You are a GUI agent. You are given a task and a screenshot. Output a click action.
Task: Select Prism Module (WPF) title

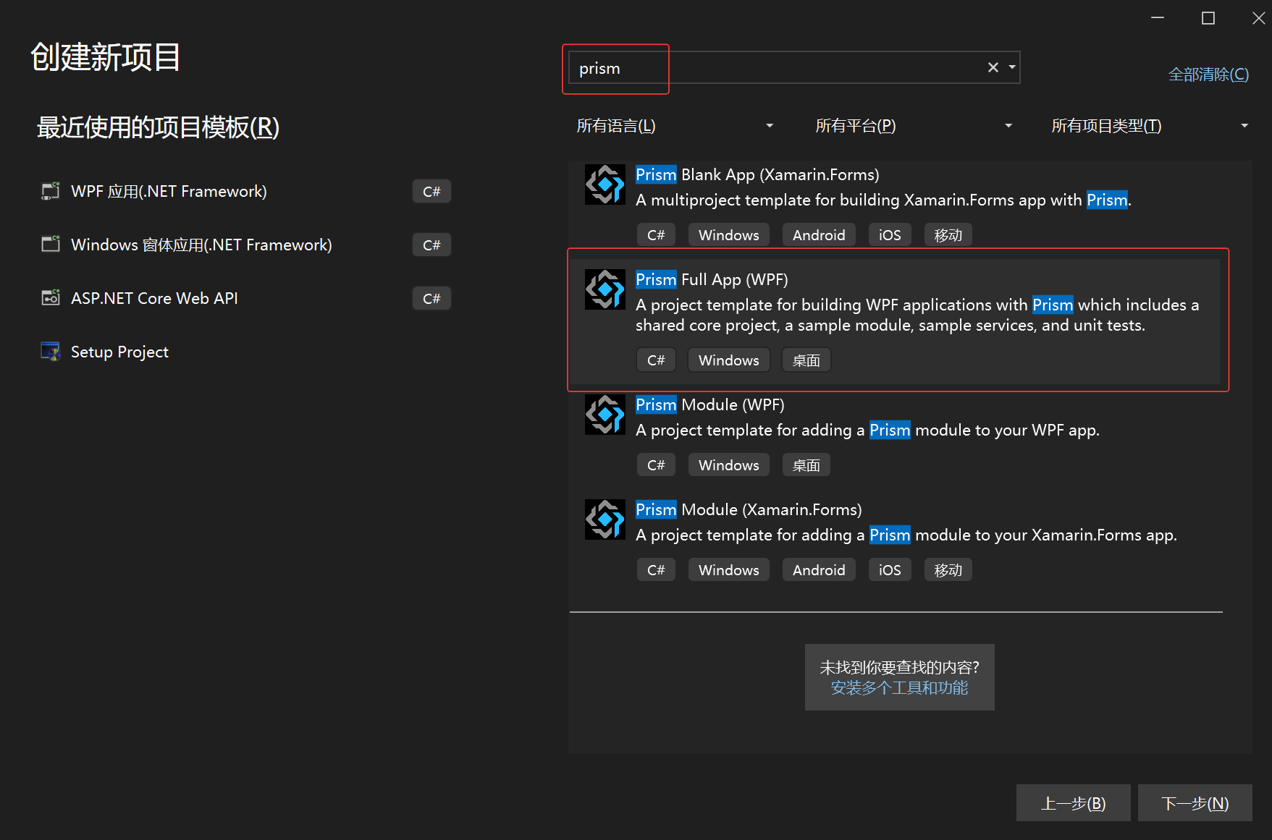[x=710, y=405]
